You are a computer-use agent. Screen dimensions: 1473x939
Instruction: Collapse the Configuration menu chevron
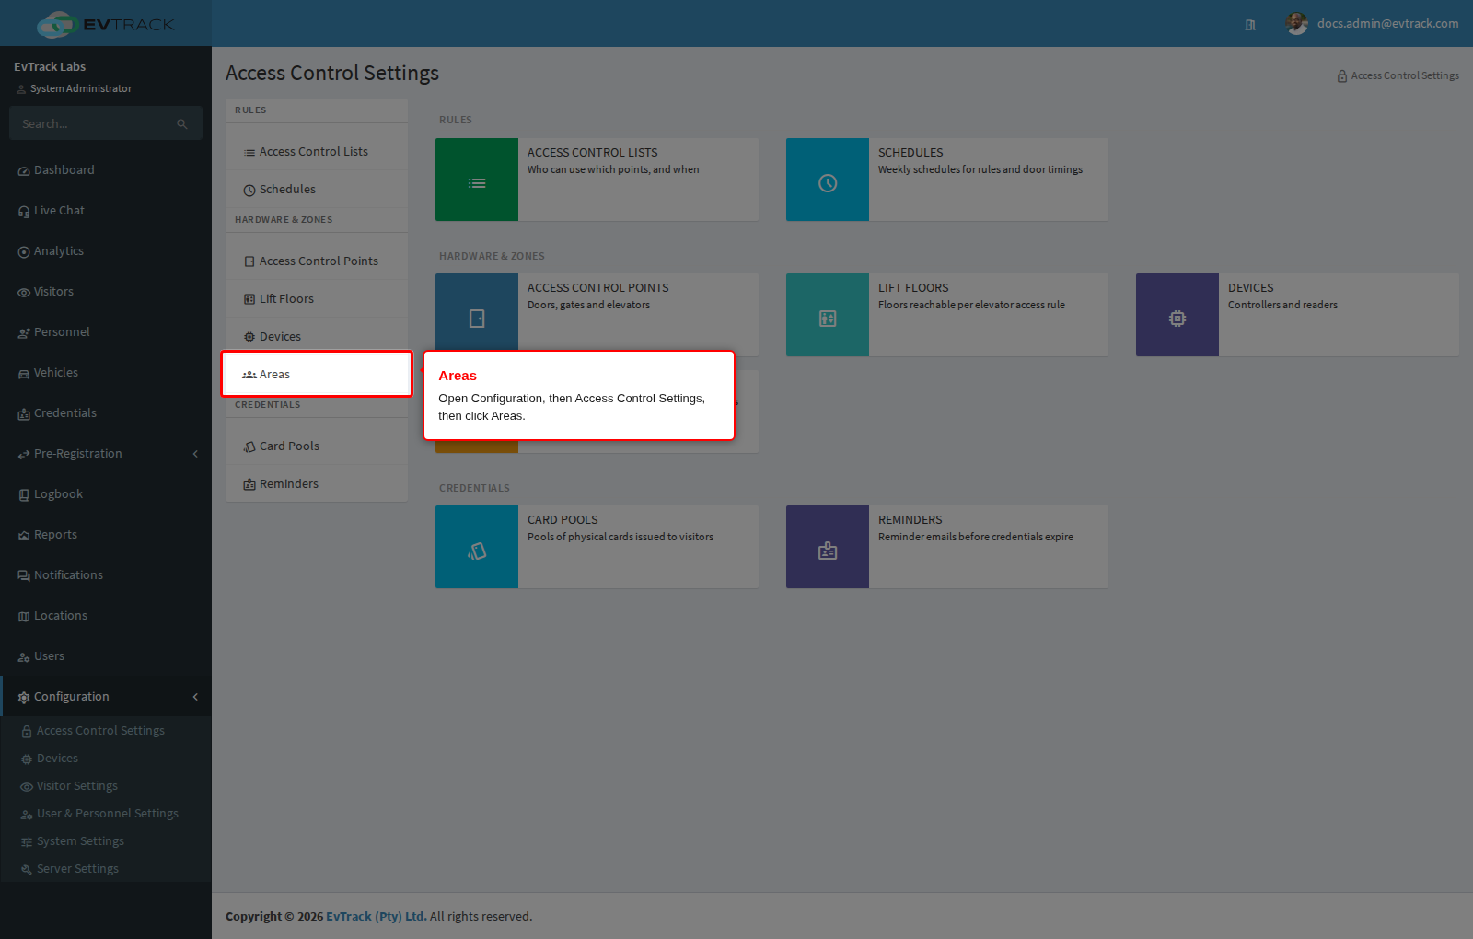(x=195, y=697)
